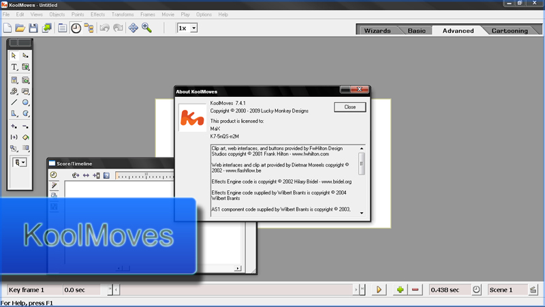
Task: Select the import image tool beside Text
Action: point(25,67)
